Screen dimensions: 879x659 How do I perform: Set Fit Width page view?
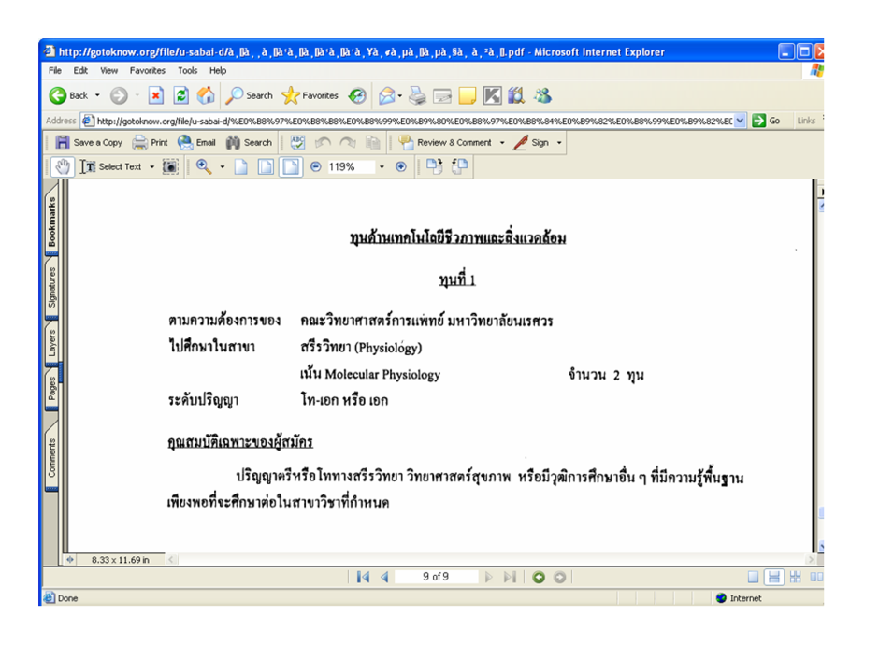tap(291, 166)
